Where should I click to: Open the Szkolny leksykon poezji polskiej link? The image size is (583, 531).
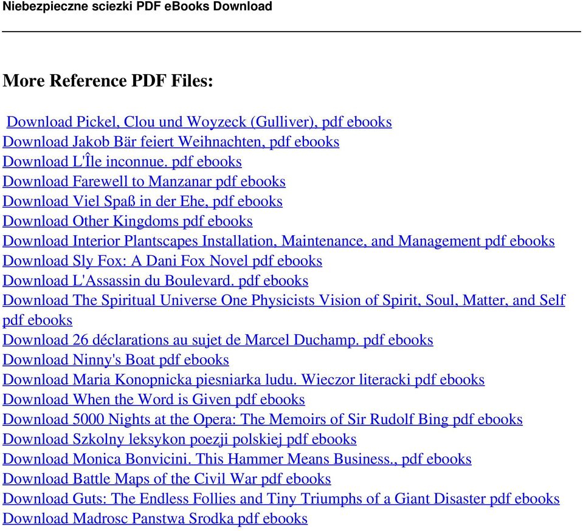pyautogui.click(x=179, y=439)
